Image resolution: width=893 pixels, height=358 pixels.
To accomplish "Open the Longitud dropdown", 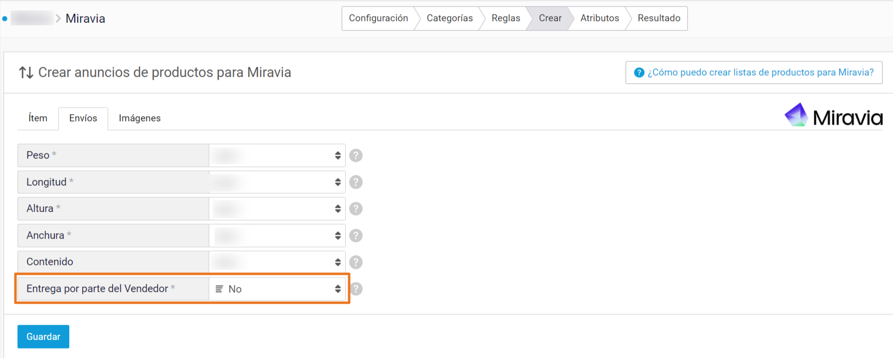I will [277, 182].
